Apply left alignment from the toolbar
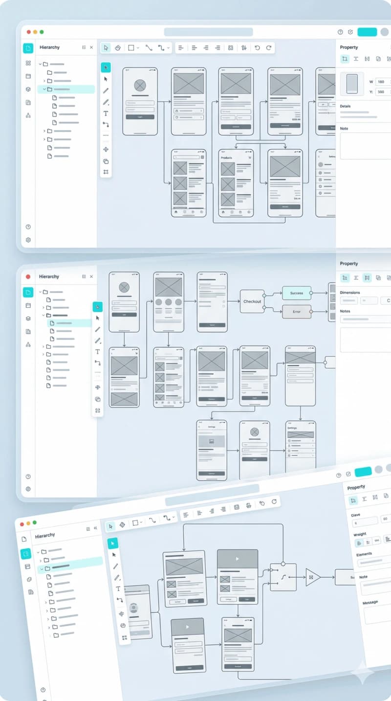This screenshot has height=701, width=391. coord(181,47)
